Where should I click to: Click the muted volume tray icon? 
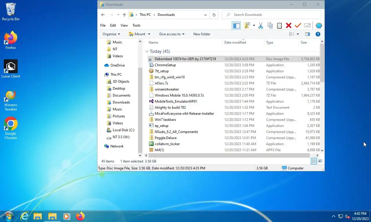[x=348, y=217]
